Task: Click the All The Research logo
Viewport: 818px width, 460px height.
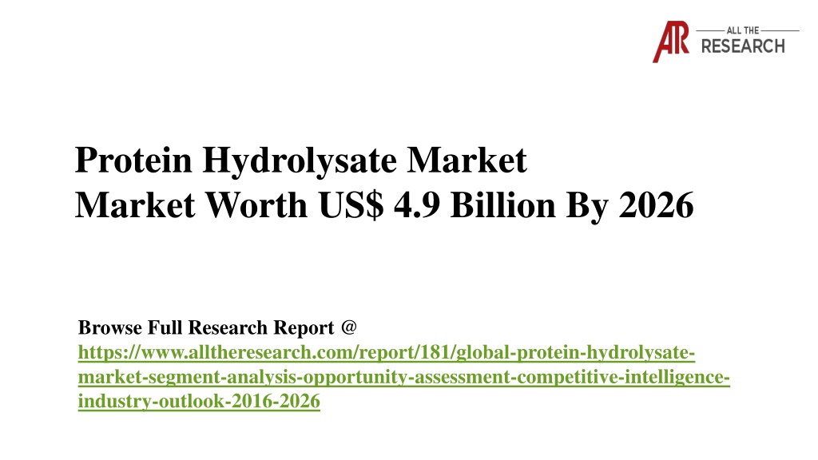Action: (725, 42)
